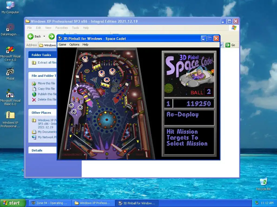Click the system tray network icon

coord(257,203)
